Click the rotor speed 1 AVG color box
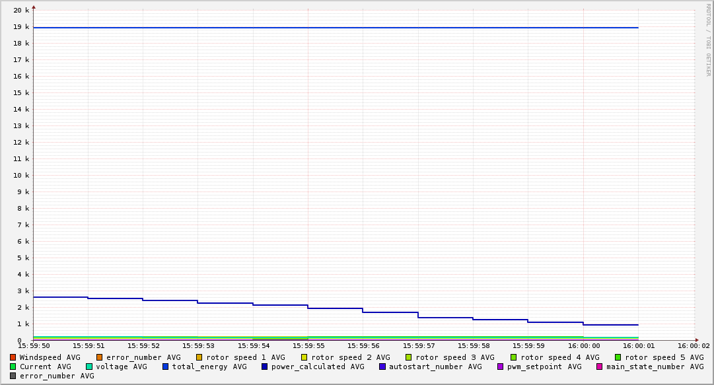 (199, 357)
